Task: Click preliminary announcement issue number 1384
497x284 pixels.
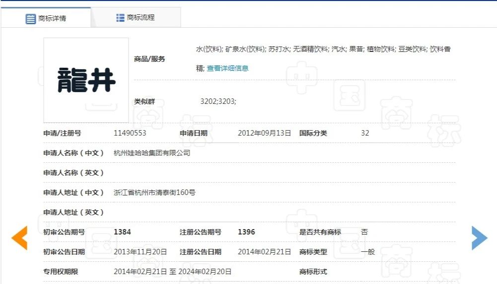Action: 122,232
